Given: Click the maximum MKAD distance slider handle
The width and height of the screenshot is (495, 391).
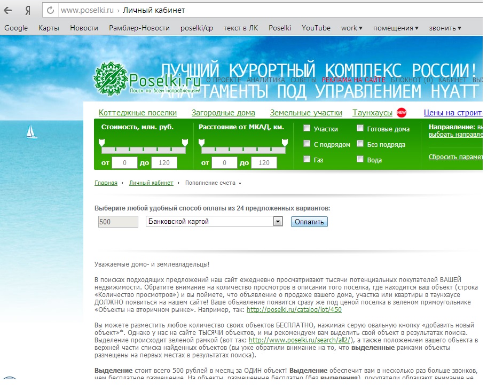Looking at the screenshot, I should 285,143.
